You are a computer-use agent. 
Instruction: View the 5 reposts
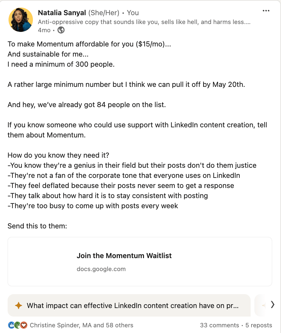click(x=258, y=325)
